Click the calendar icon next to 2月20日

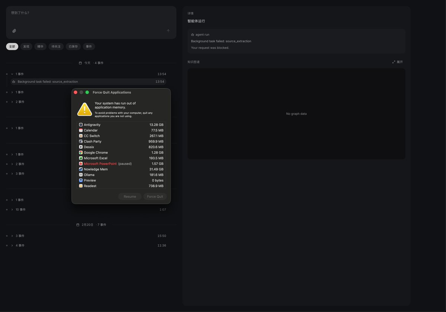coord(78,225)
